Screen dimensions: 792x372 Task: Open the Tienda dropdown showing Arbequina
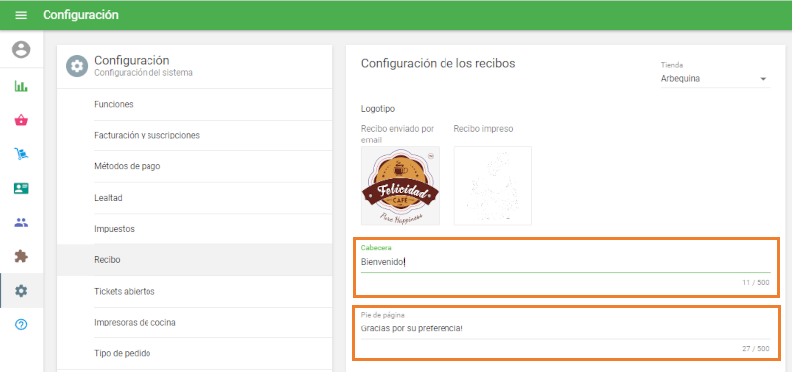[715, 79]
